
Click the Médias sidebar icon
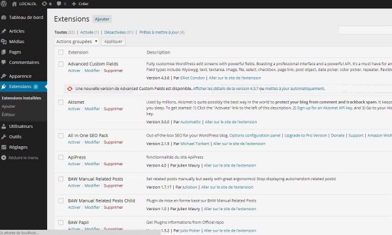(3, 42)
